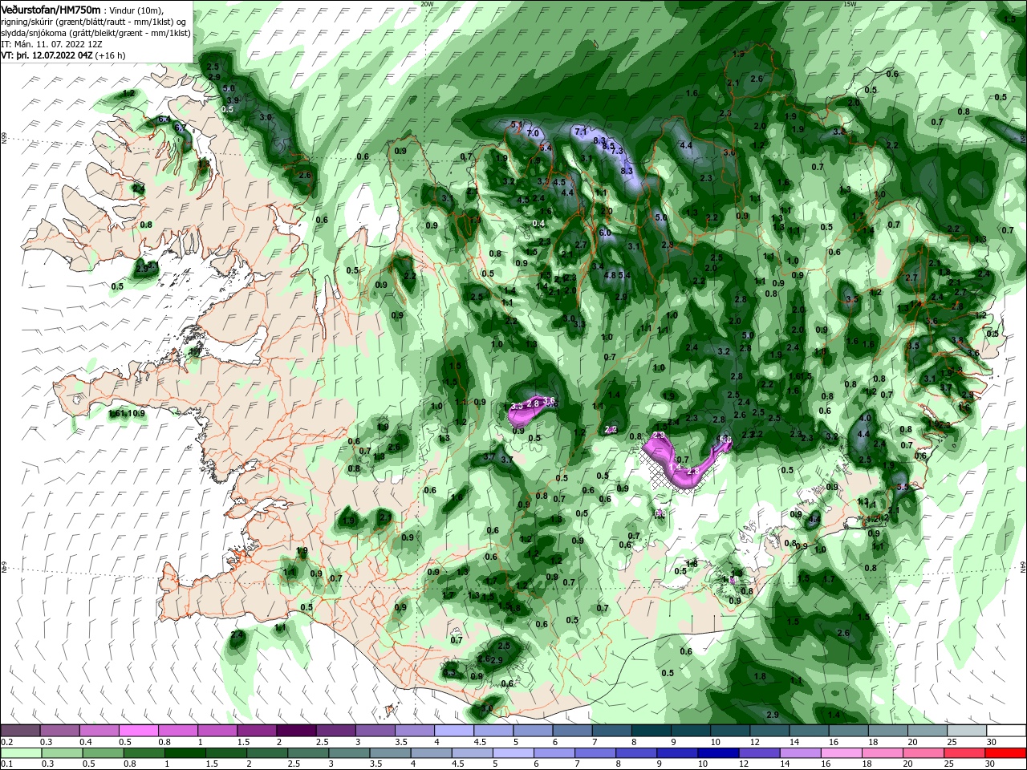Click the 0.2 label in snow legend
1027x770 pixels.
point(6,742)
